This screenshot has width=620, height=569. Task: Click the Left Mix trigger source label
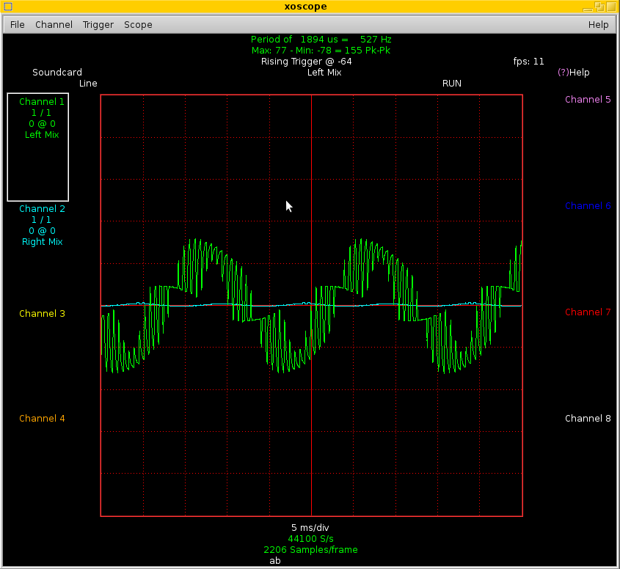[324, 73]
